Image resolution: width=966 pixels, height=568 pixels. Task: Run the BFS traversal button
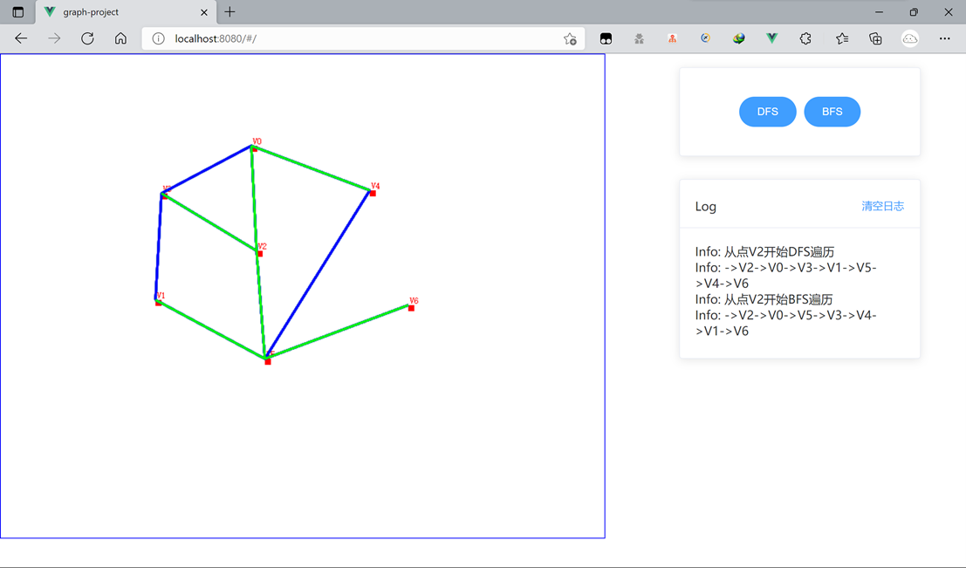click(832, 112)
